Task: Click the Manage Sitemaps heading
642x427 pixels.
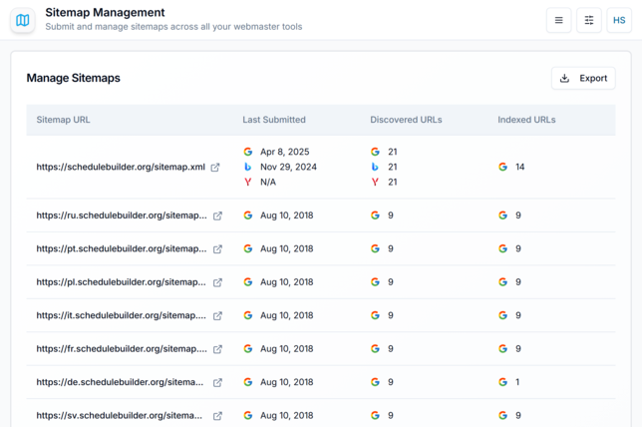Action: [x=74, y=78]
